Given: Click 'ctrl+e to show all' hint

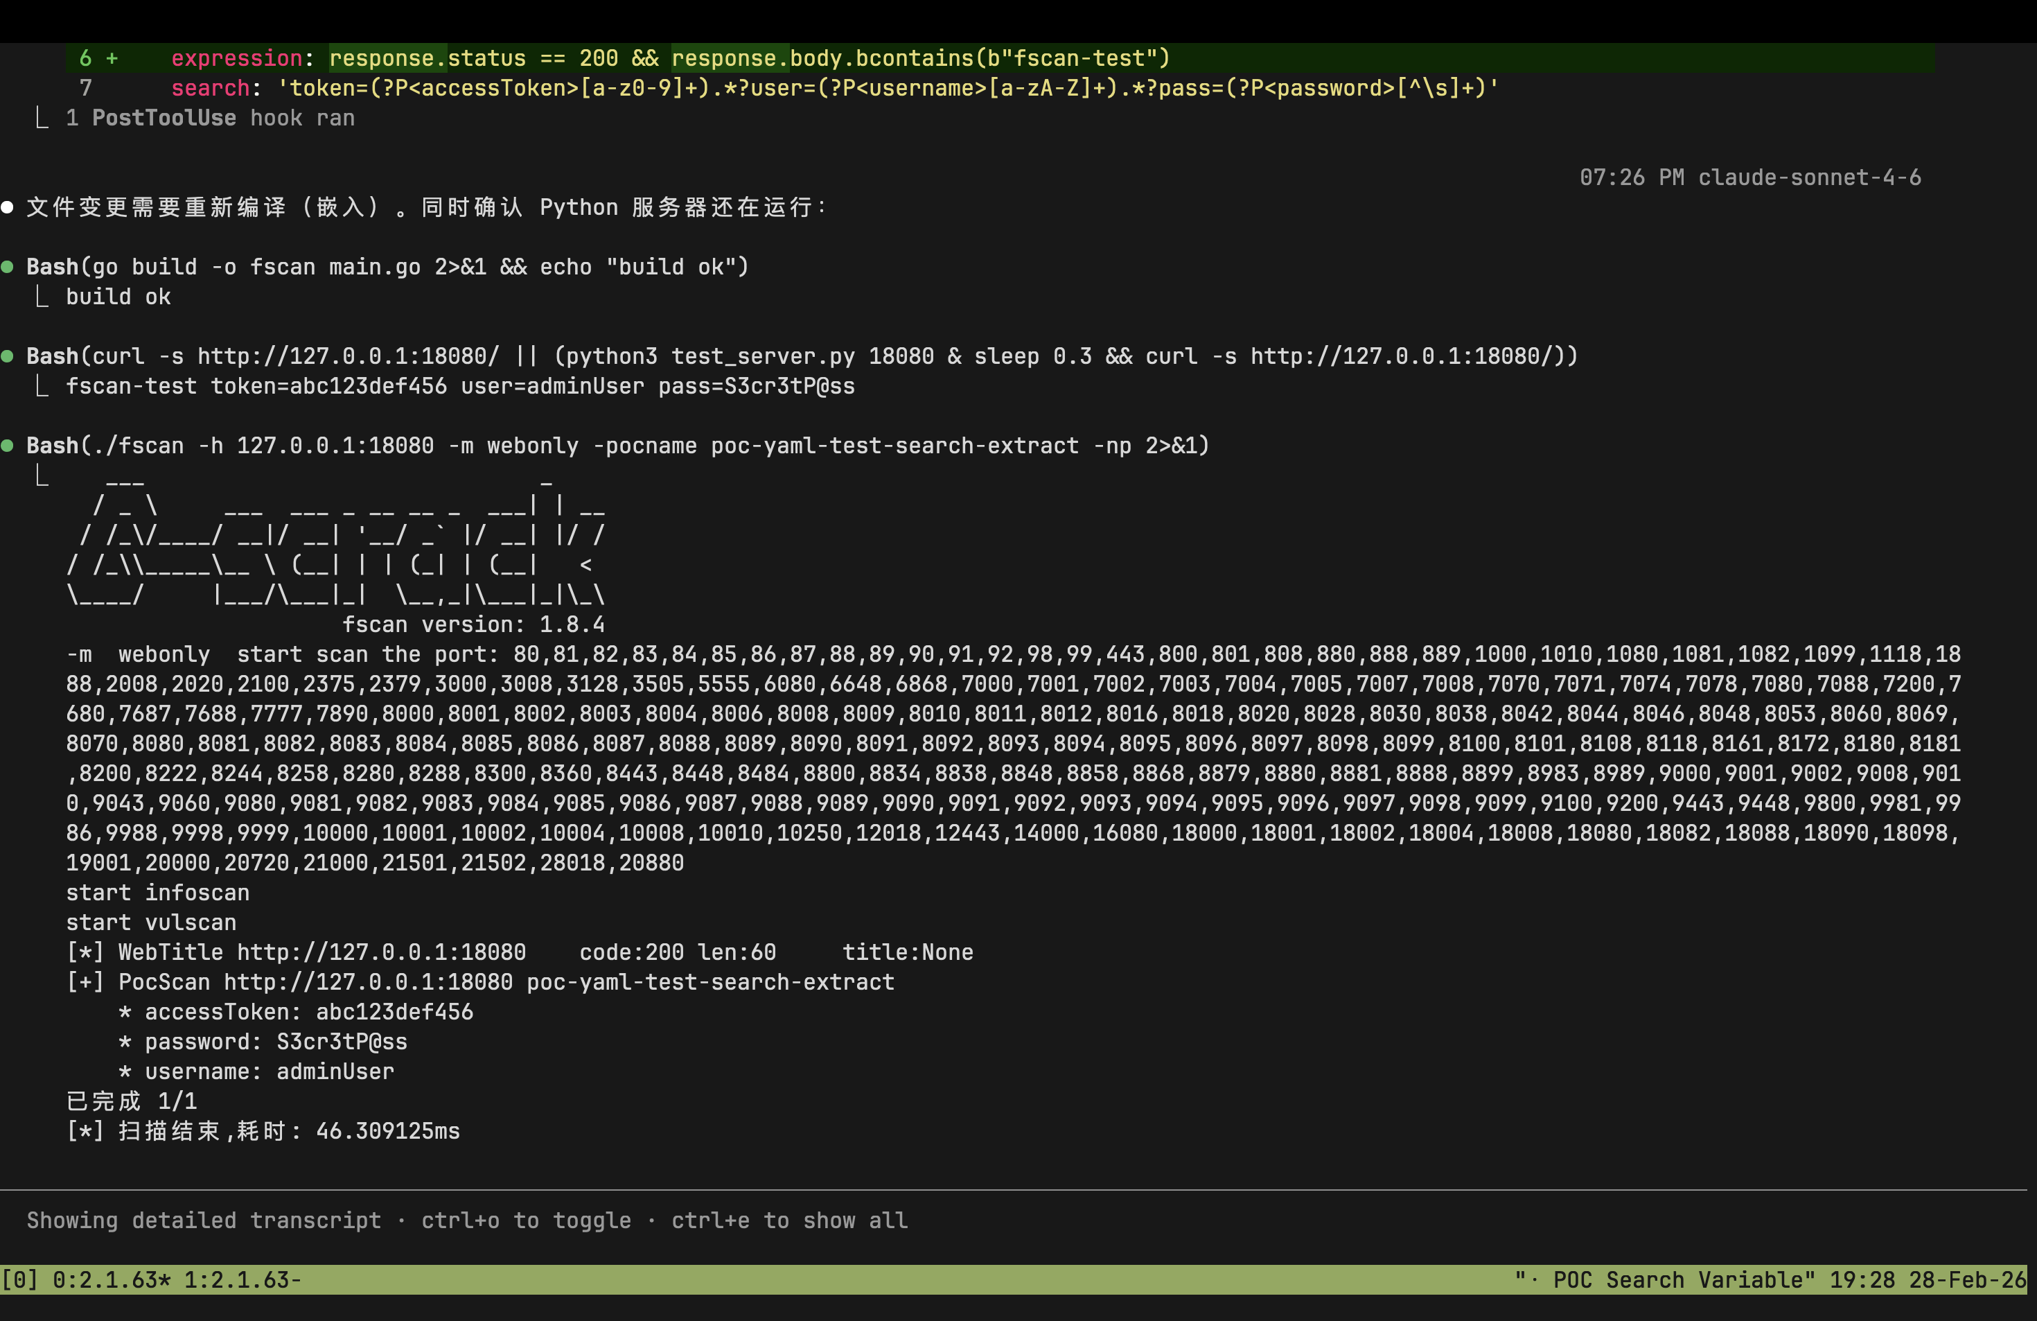Looking at the screenshot, I should [788, 1220].
